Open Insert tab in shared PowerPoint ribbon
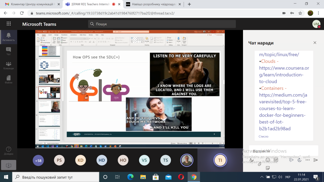The height and width of the screenshot is (182, 324). [50, 35]
